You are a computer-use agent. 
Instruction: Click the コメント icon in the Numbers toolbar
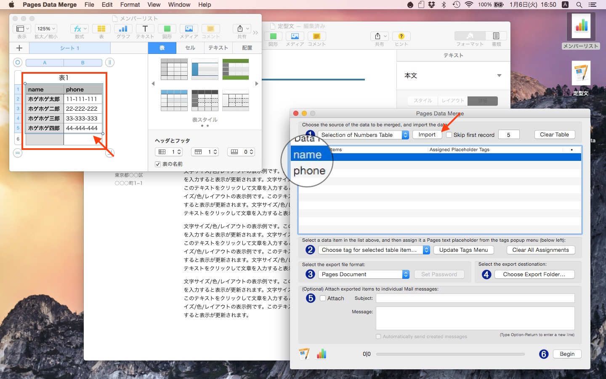click(211, 29)
